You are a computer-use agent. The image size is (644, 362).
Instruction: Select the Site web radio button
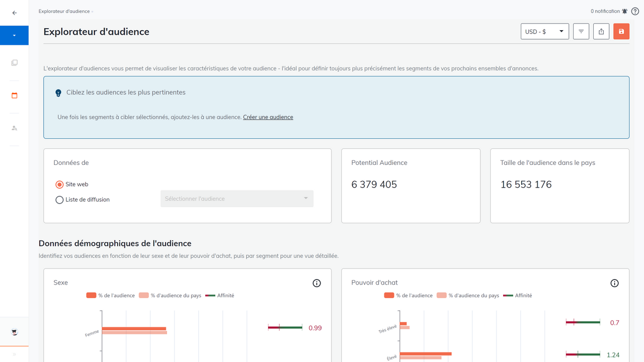(59, 185)
